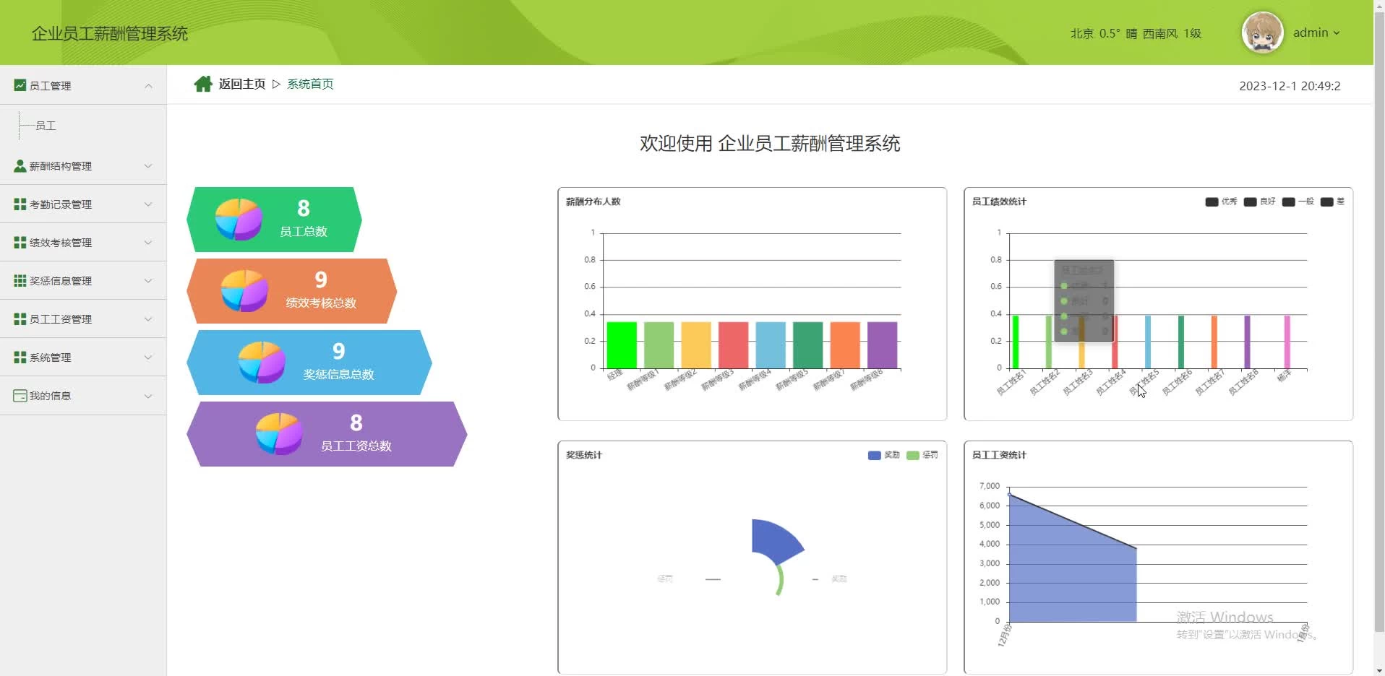Click the 绩效考核总数 card label
Viewport: 1385px width, 676px height.
321,303
